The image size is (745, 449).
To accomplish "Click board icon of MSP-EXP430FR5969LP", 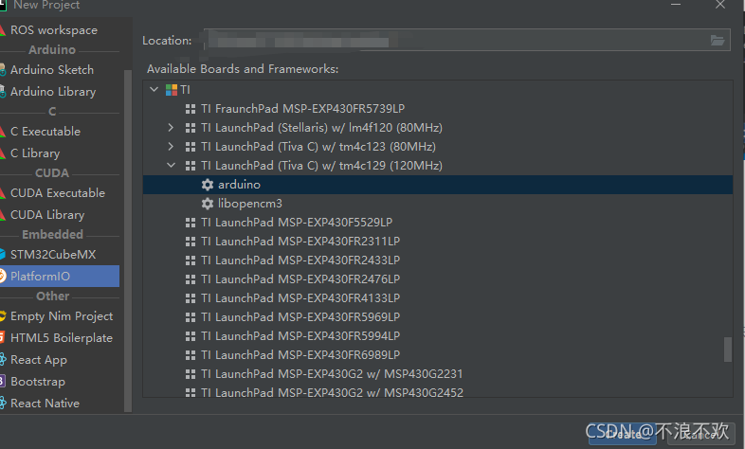I will click(191, 317).
